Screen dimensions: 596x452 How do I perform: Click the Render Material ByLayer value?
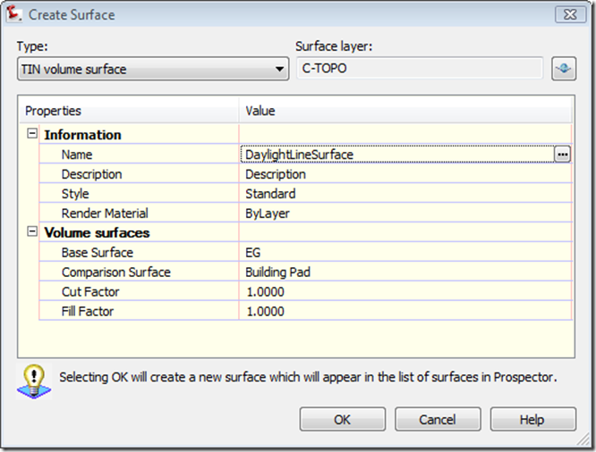403,213
